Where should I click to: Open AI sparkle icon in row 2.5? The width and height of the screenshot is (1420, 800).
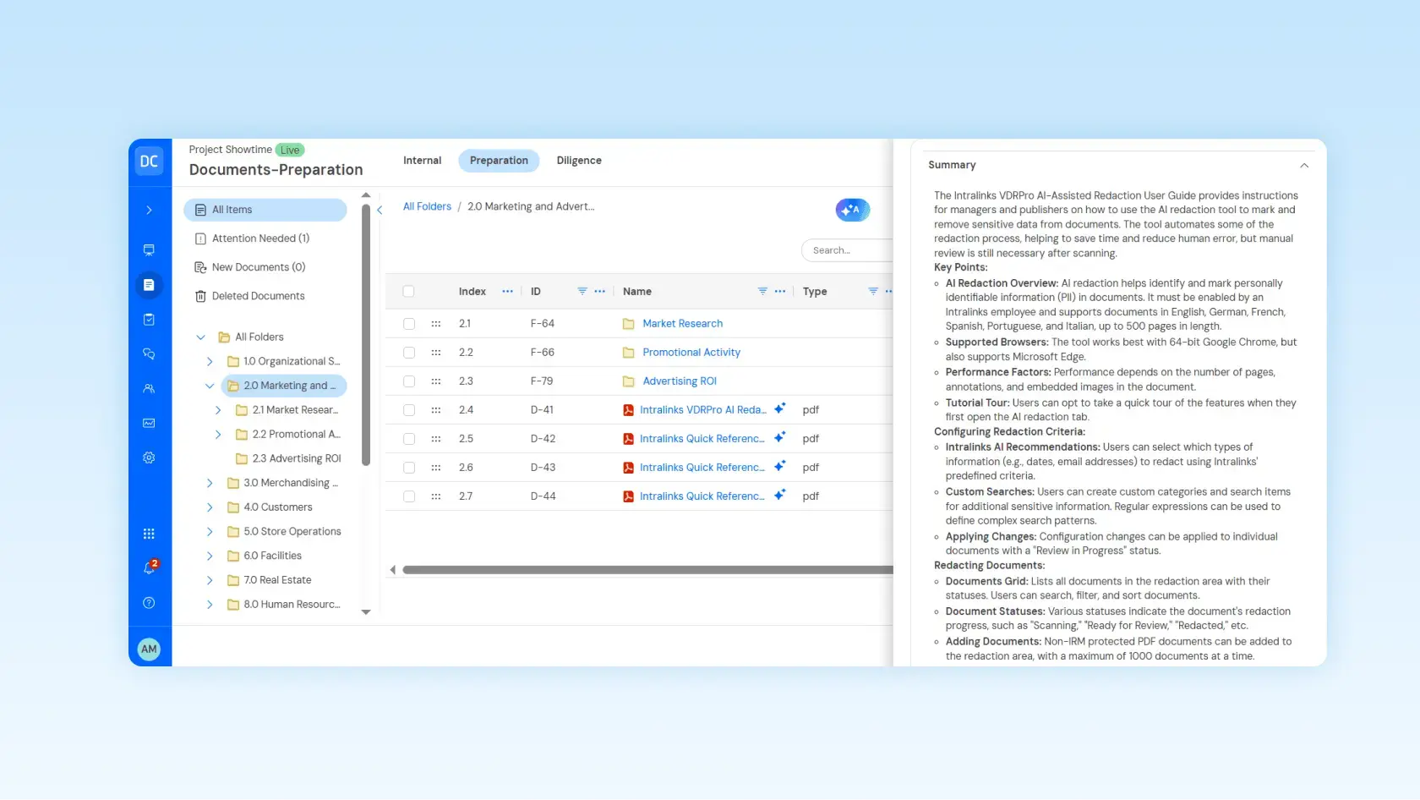click(x=779, y=437)
